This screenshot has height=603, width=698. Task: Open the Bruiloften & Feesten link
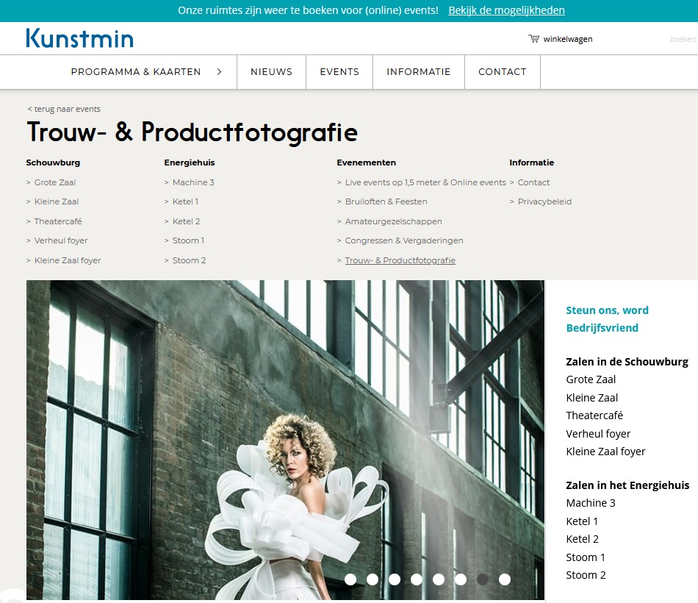[386, 201]
